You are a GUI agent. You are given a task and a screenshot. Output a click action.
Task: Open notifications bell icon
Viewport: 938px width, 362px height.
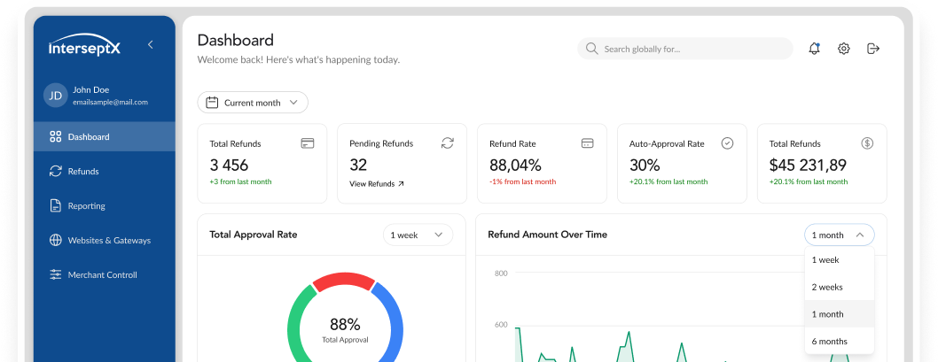point(814,49)
